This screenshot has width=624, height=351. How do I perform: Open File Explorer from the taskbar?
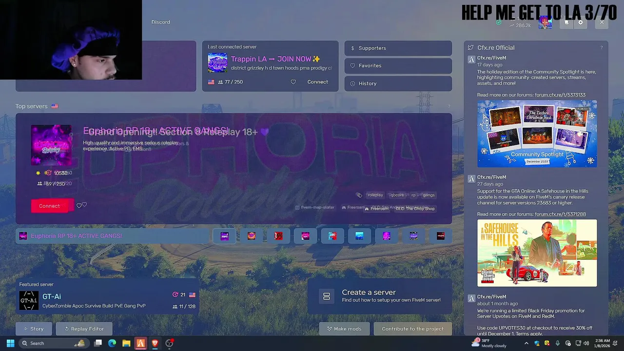(126, 343)
